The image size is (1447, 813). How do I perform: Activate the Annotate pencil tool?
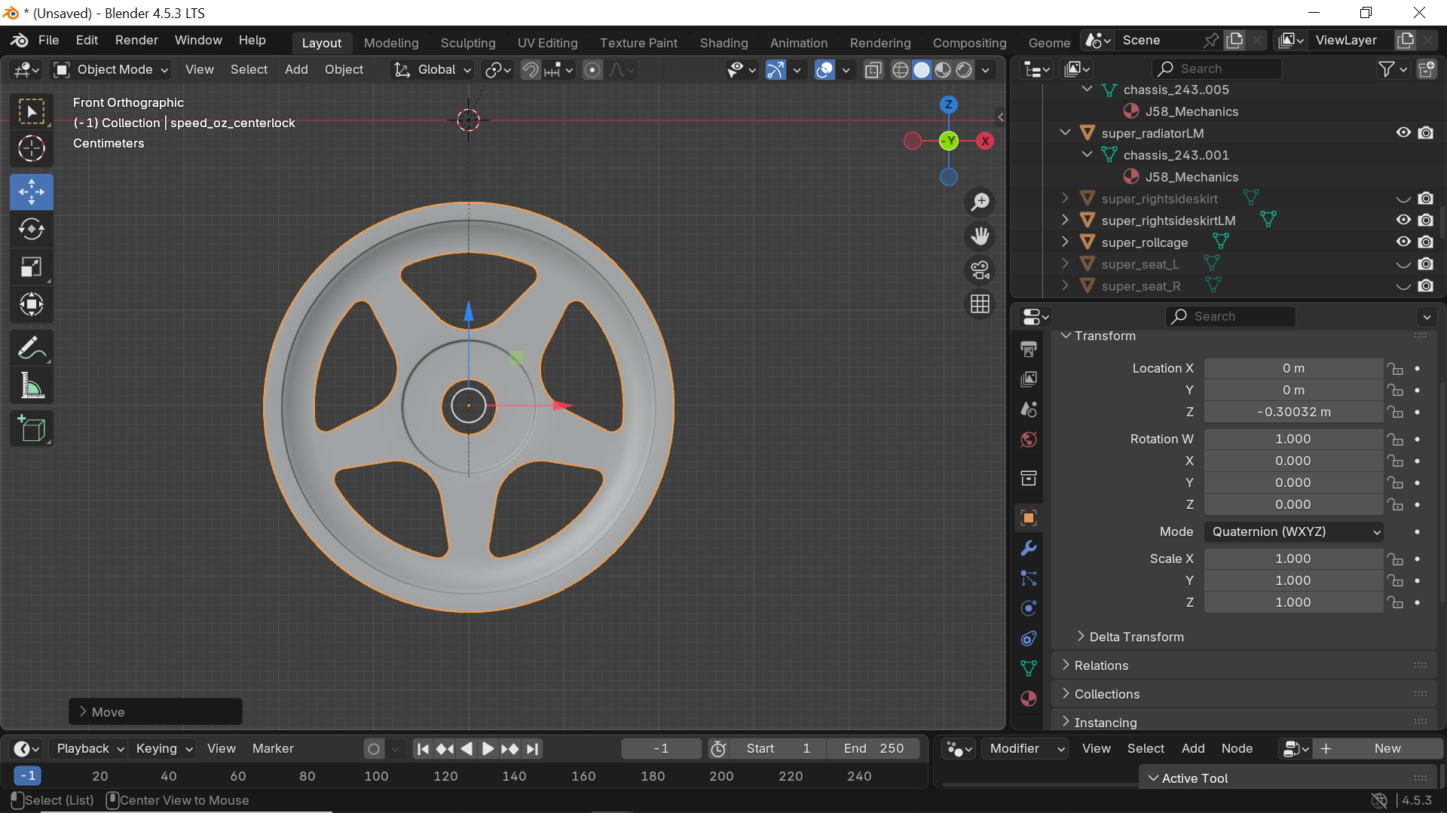(31, 348)
